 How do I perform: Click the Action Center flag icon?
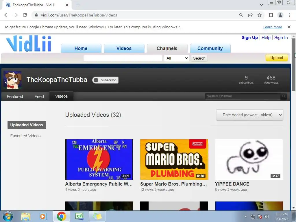click(x=260, y=217)
